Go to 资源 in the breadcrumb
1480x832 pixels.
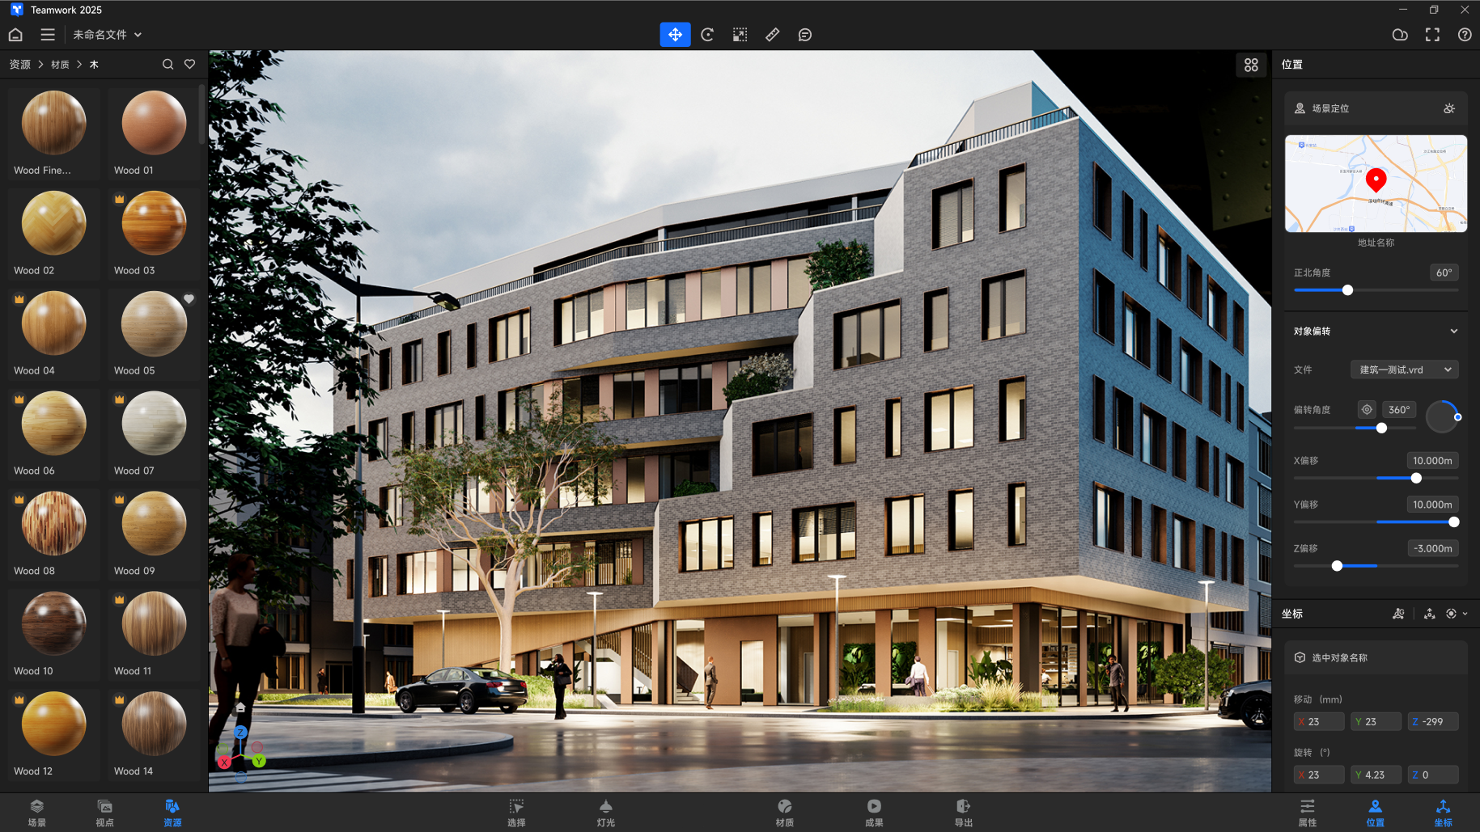coord(20,65)
